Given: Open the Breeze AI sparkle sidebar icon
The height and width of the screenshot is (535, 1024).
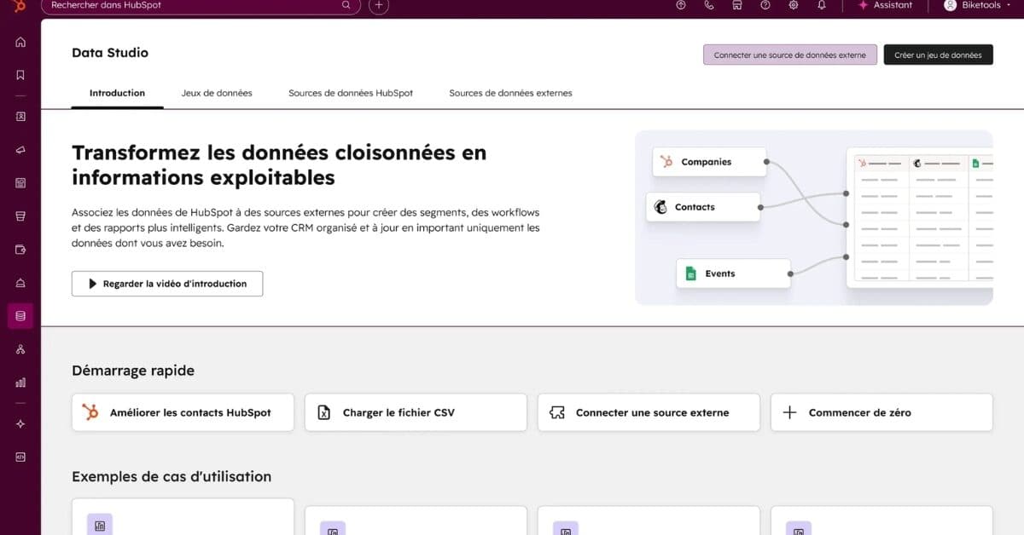Looking at the screenshot, I should pyautogui.click(x=20, y=423).
